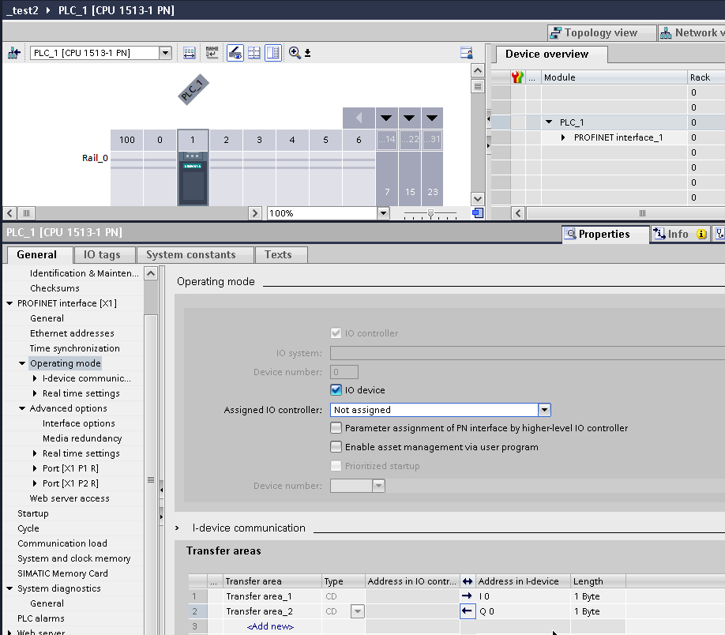Click the Add new transfer area link
Image resolution: width=725 pixels, height=635 pixels.
click(x=270, y=626)
